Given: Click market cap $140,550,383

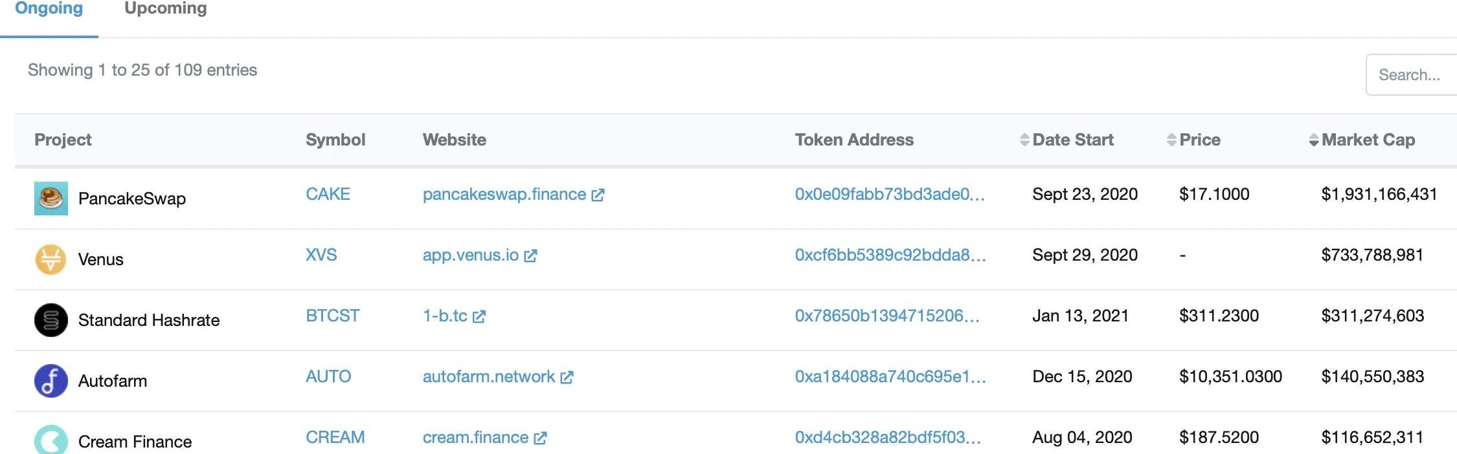Looking at the screenshot, I should (x=1373, y=376).
